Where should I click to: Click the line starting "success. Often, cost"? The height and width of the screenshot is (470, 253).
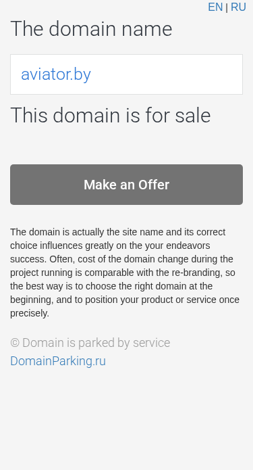(x=121, y=259)
